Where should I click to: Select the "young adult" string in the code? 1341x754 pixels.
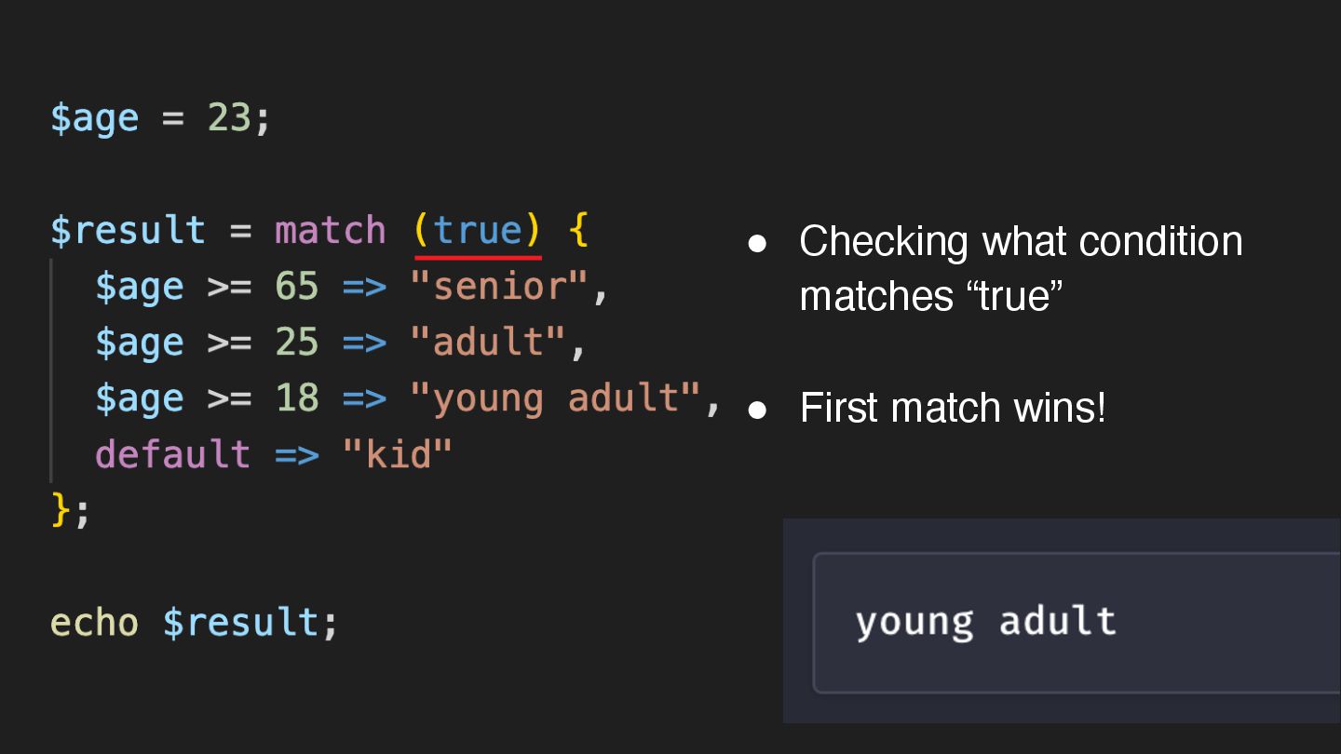(x=556, y=398)
